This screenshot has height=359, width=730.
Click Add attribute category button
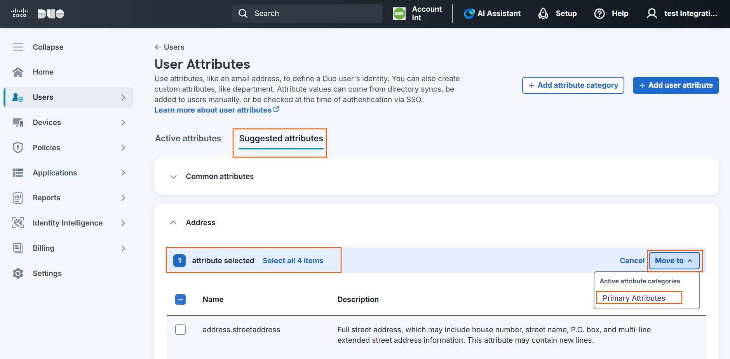click(573, 85)
